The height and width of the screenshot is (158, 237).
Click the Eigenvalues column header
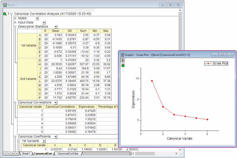click(86, 107)
